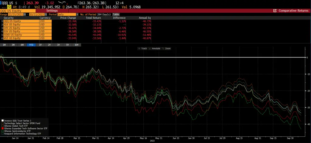Select the 3M time range

point(13,45)
